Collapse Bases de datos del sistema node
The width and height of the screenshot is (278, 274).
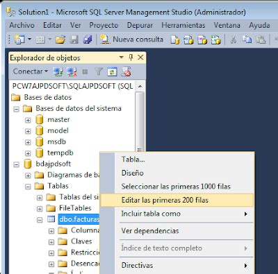click(16, 109)
